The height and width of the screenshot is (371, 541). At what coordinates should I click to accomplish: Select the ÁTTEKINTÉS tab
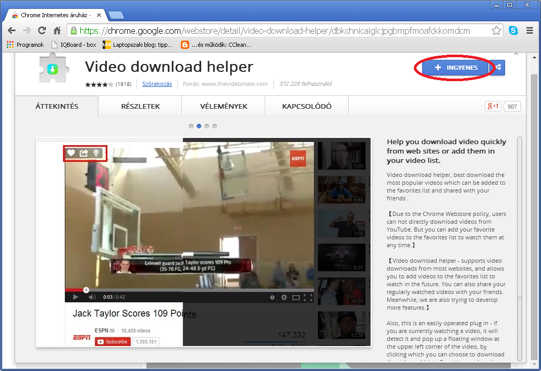tap(57, 106)
